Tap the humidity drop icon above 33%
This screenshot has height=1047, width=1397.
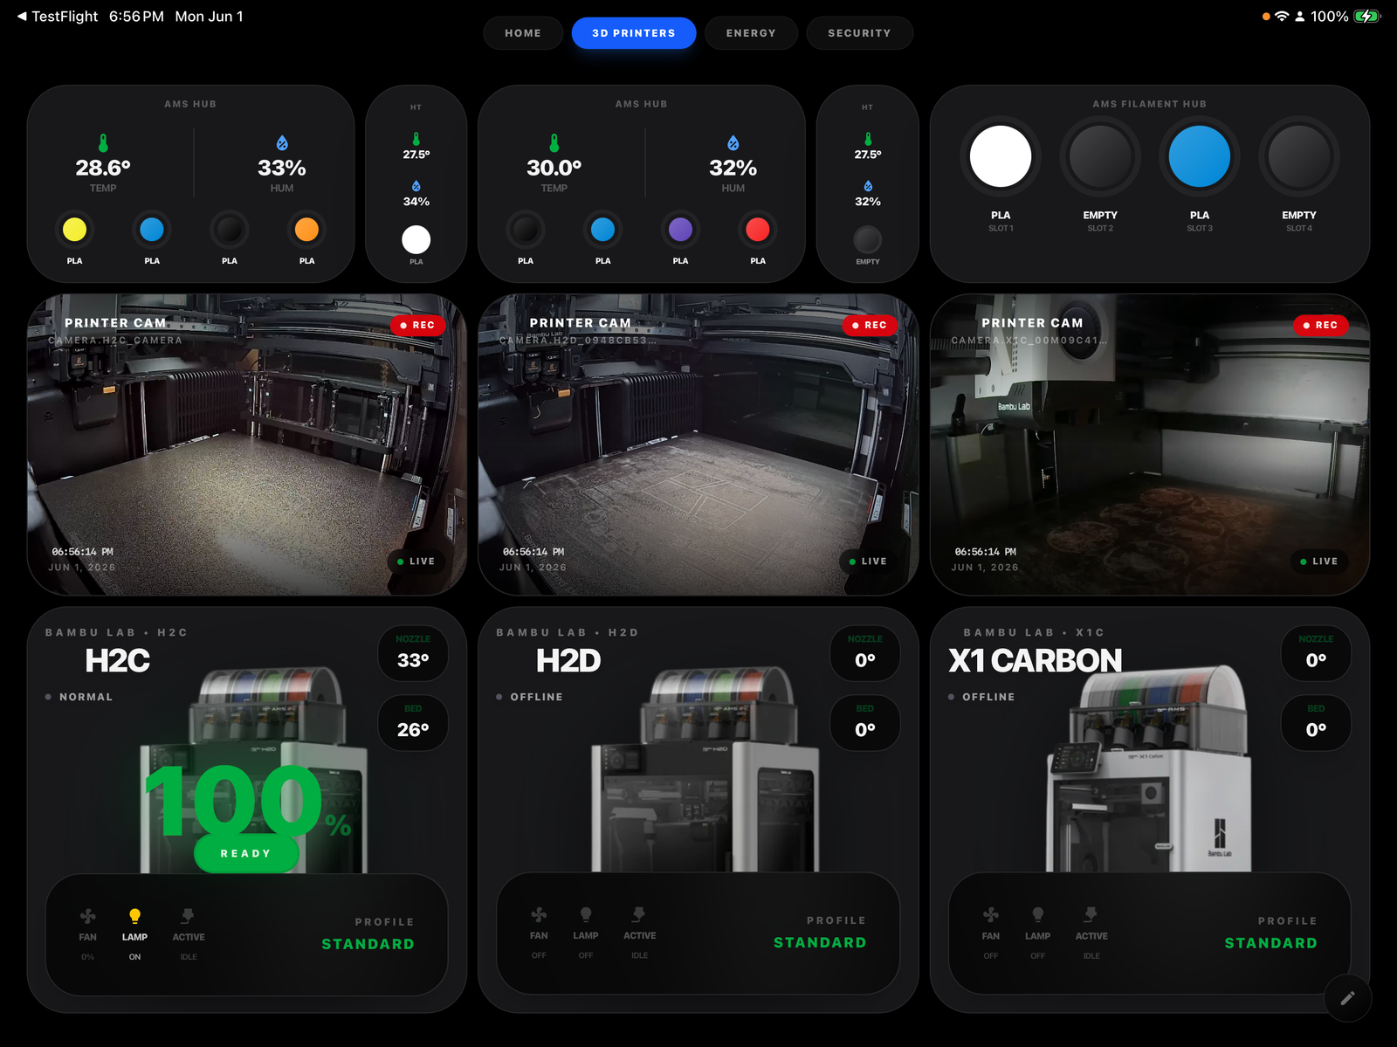tap(282, 143)
